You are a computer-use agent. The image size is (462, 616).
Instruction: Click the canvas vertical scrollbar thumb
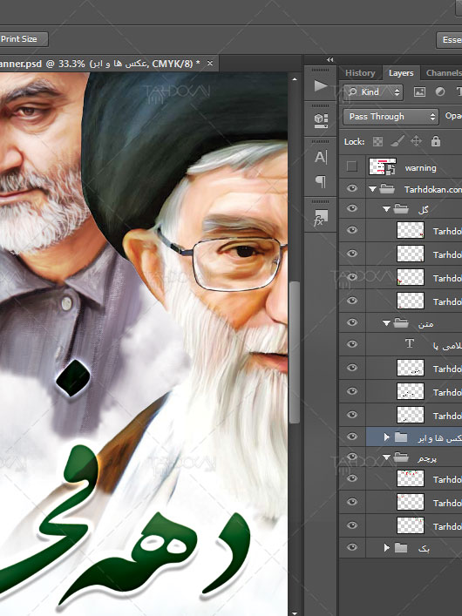(295, 352)
